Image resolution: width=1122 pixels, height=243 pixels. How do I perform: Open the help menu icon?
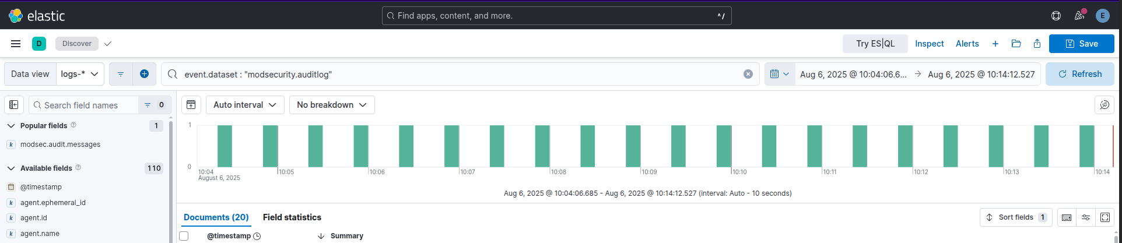1056,16
